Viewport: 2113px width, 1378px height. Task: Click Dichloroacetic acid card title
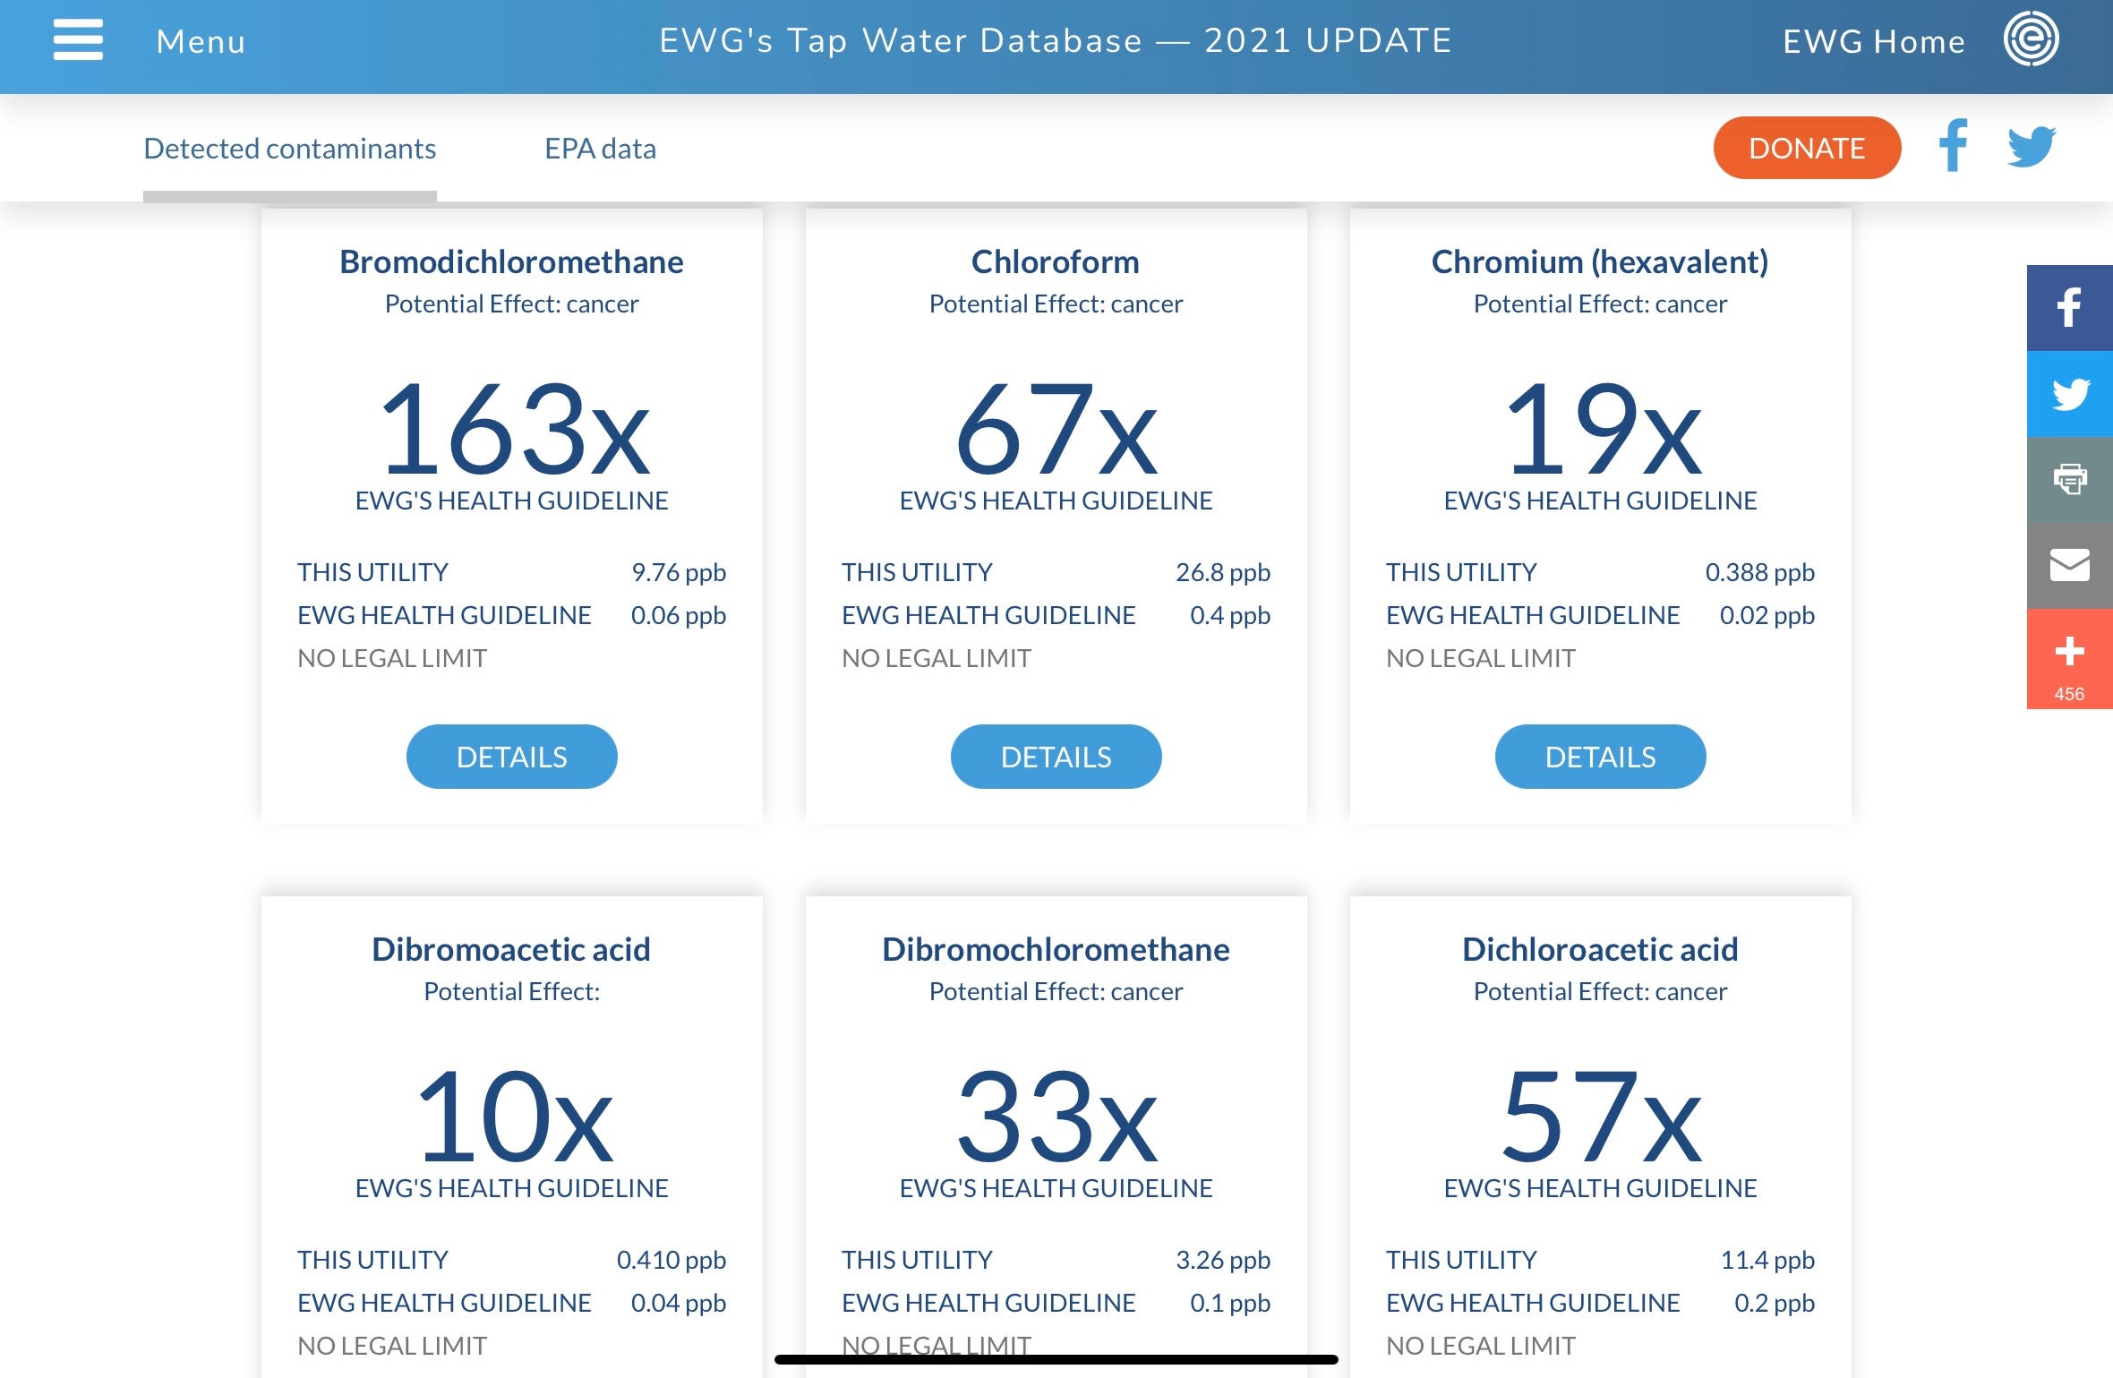1600,949
